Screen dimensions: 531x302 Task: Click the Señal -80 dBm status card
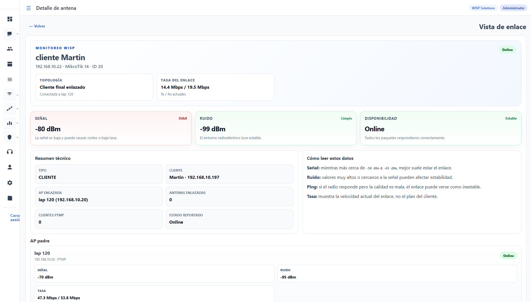[111, 128]
